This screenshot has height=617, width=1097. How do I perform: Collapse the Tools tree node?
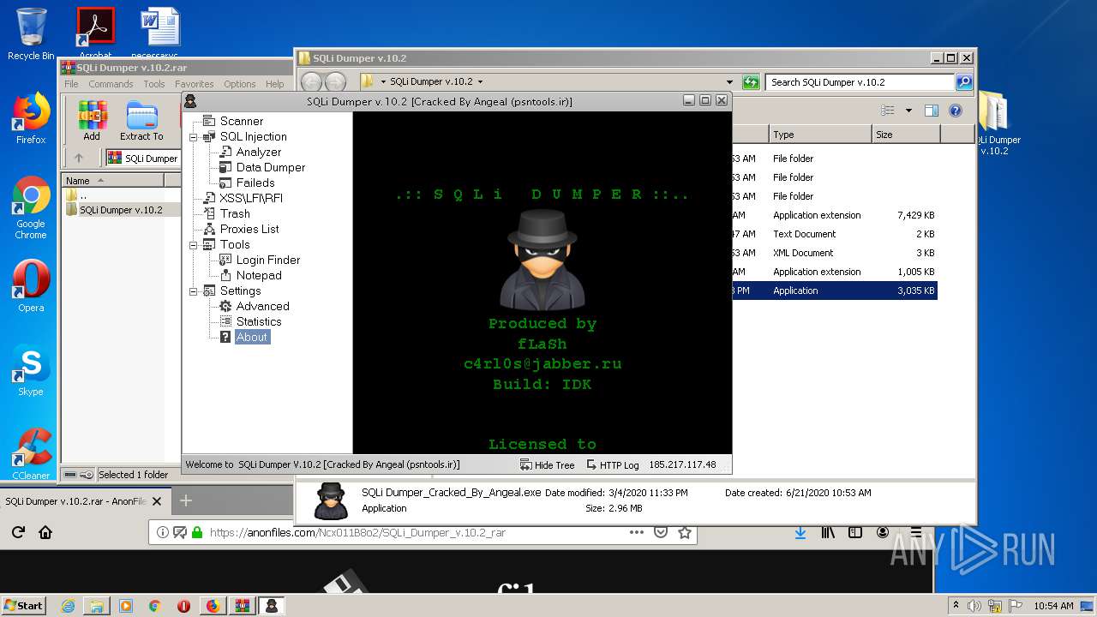point(194,245)
